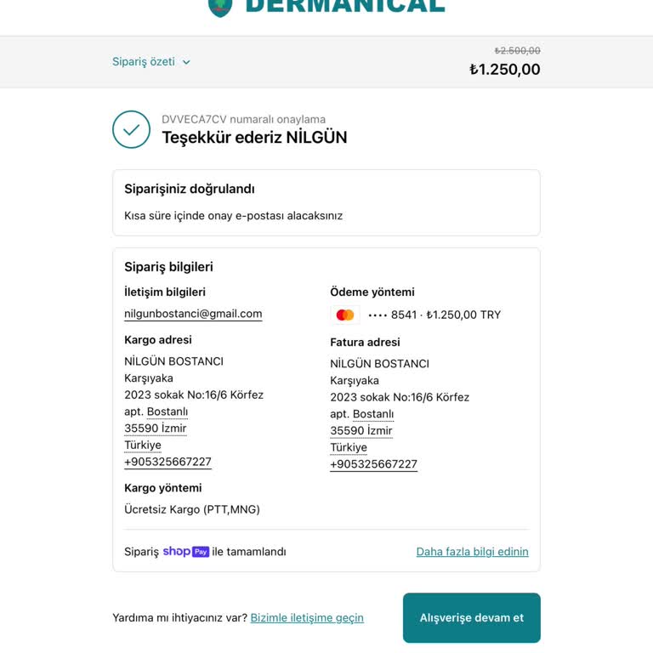
Task: Click the Dermanical brand name text
Action: coord(344,7)
